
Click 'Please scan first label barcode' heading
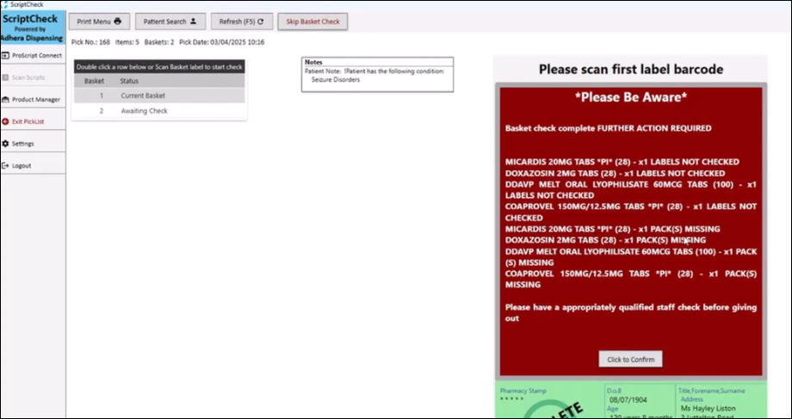click(631, 69)
